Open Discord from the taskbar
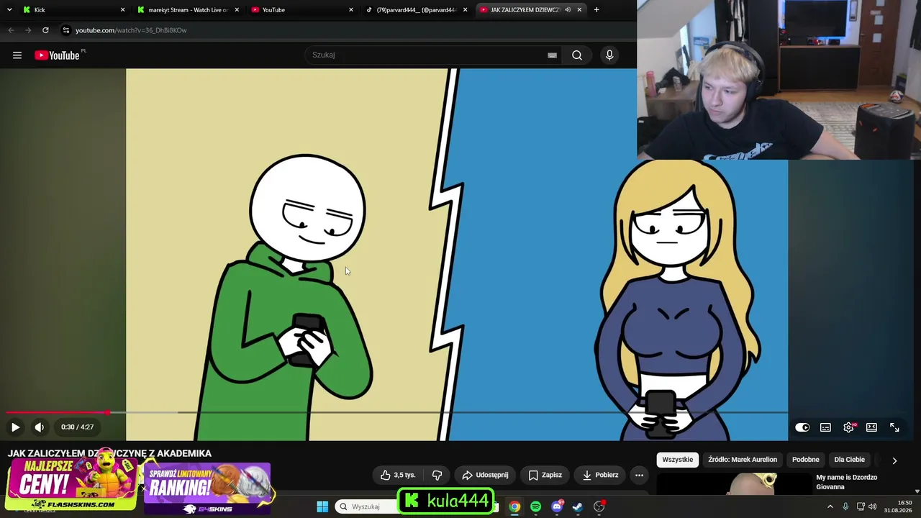Viewport: 921px width, 518px height. click(x=557, y=506)
